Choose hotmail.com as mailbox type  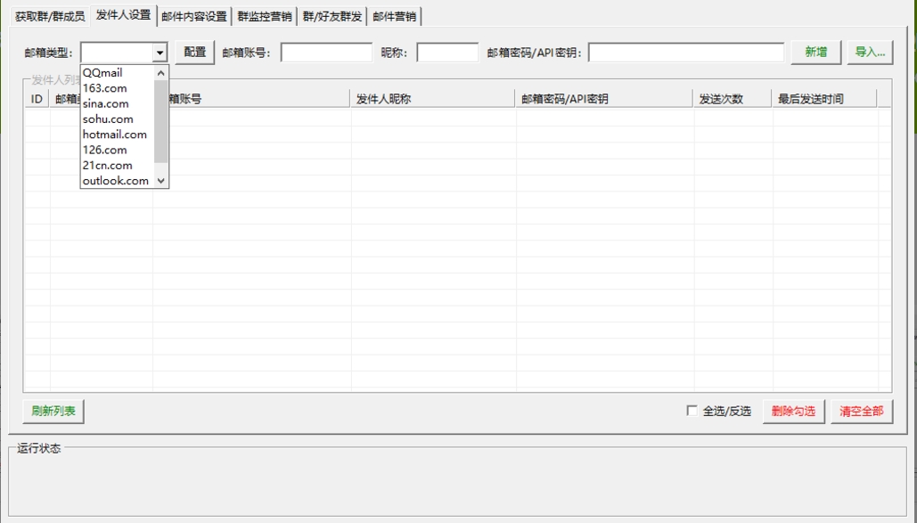[x=118, y=134]
